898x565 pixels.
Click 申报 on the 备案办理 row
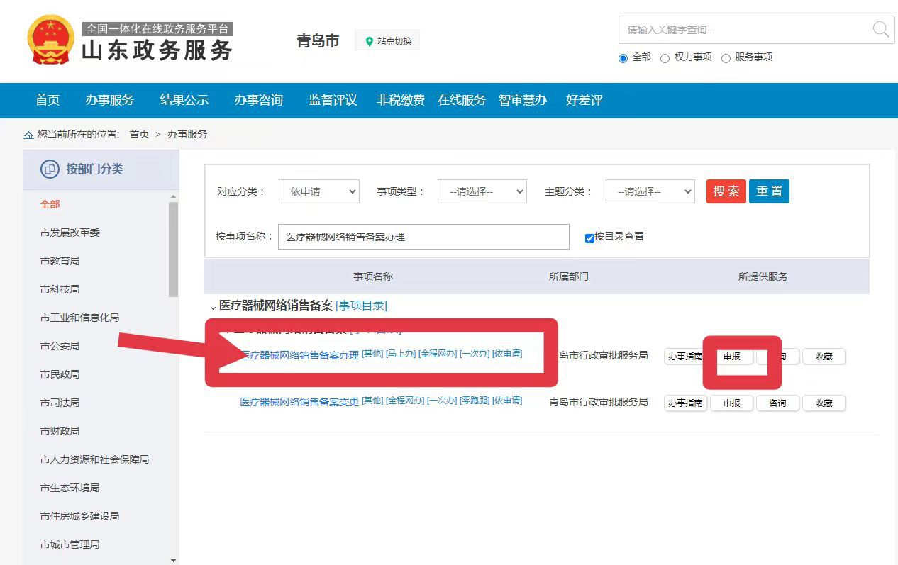tap(731, 357)
